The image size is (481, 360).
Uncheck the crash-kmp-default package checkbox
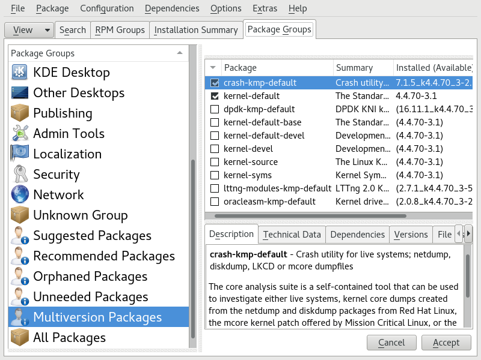coord(215,83)
